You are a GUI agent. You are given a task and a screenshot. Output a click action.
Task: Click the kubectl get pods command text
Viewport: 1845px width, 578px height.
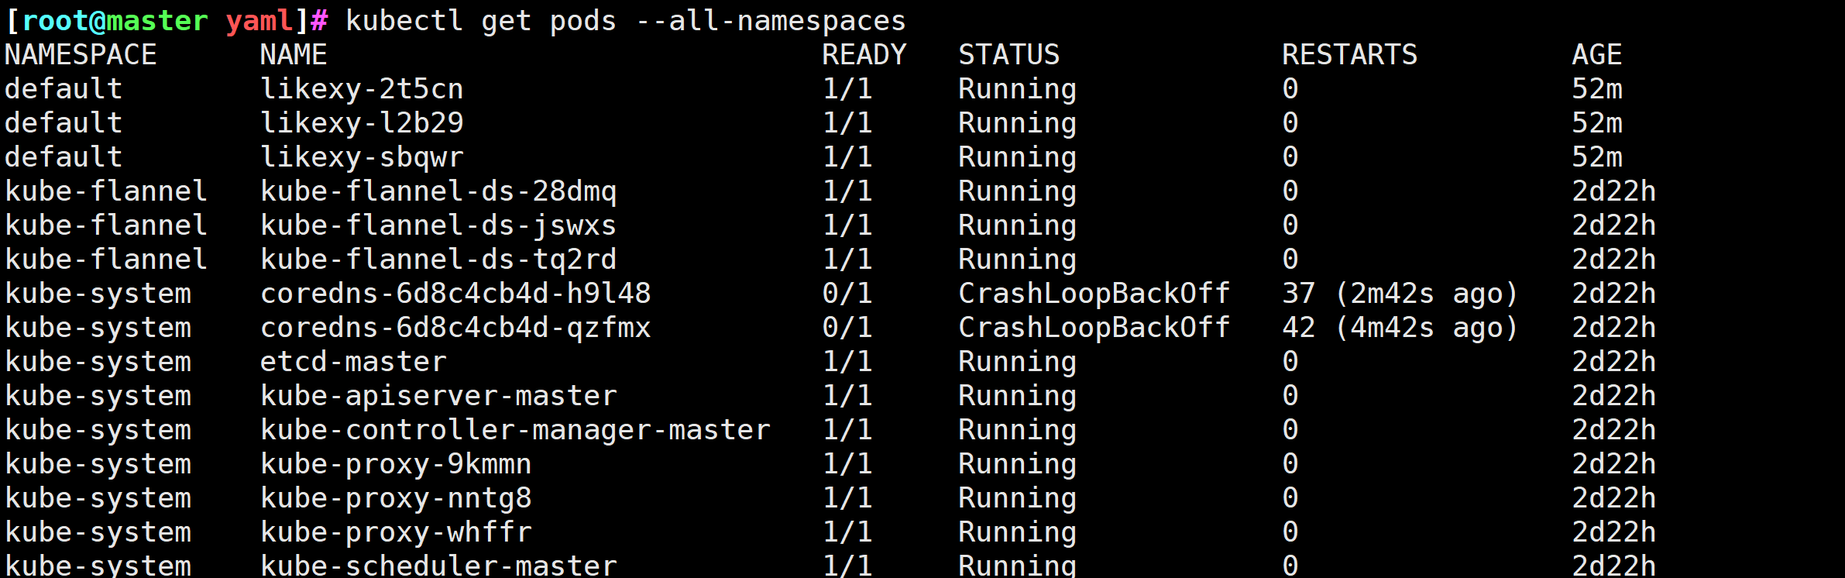[x=625, y=21]
